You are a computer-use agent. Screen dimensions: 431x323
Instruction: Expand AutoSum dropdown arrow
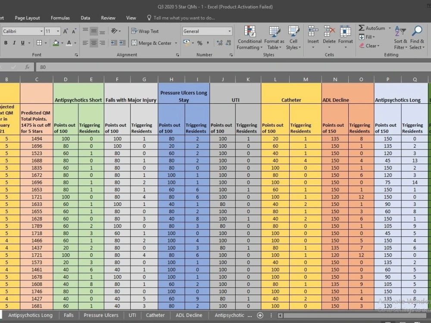coord(390,28)
